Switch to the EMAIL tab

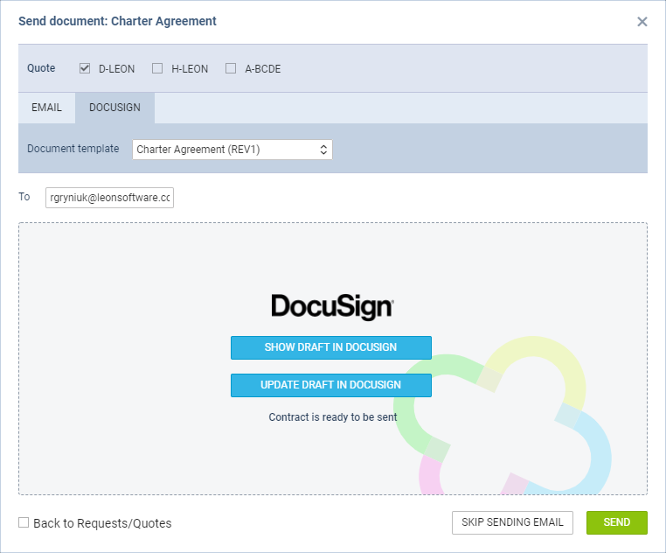click(x=46, y=108)
